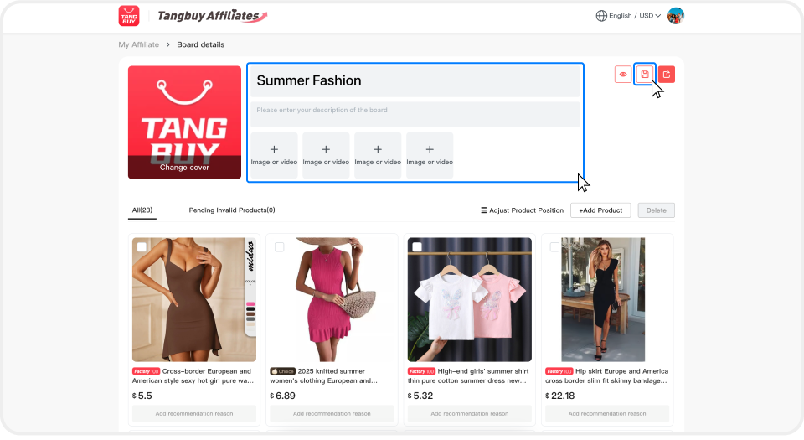The image size is (804, 440).
Task: Open Pending Invalid Products(0) tab
Action: 232,210
